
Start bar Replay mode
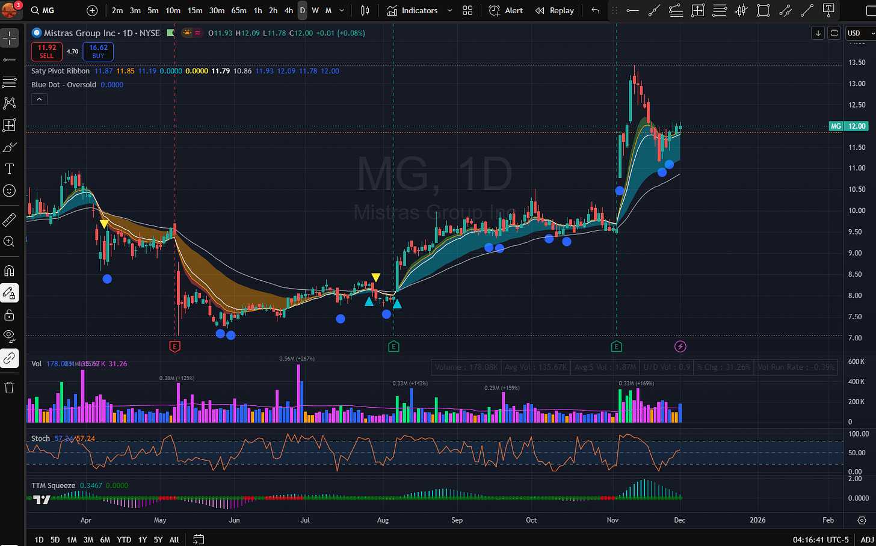(x=554, y=10)
